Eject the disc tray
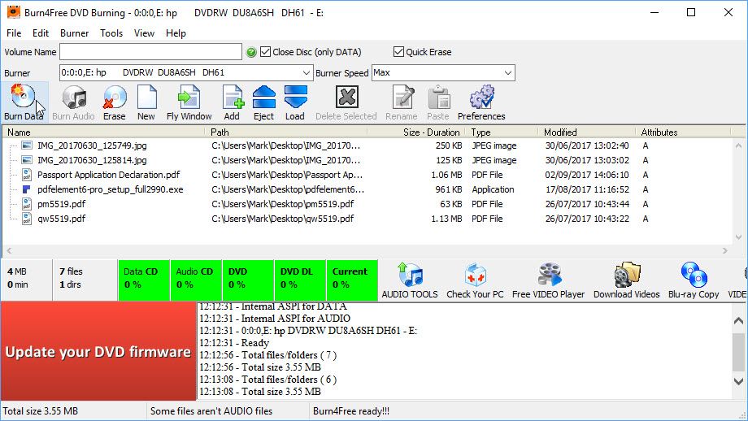The image size is (748, 421). 263,102
